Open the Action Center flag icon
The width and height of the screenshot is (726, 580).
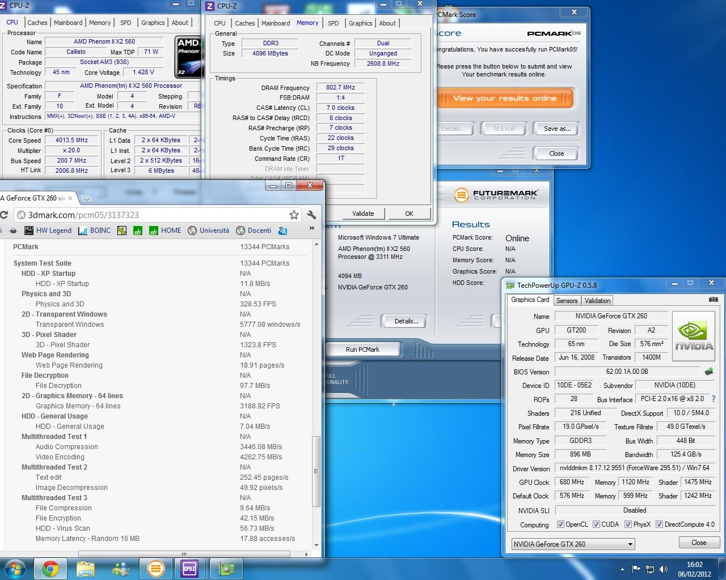point(636,569)
